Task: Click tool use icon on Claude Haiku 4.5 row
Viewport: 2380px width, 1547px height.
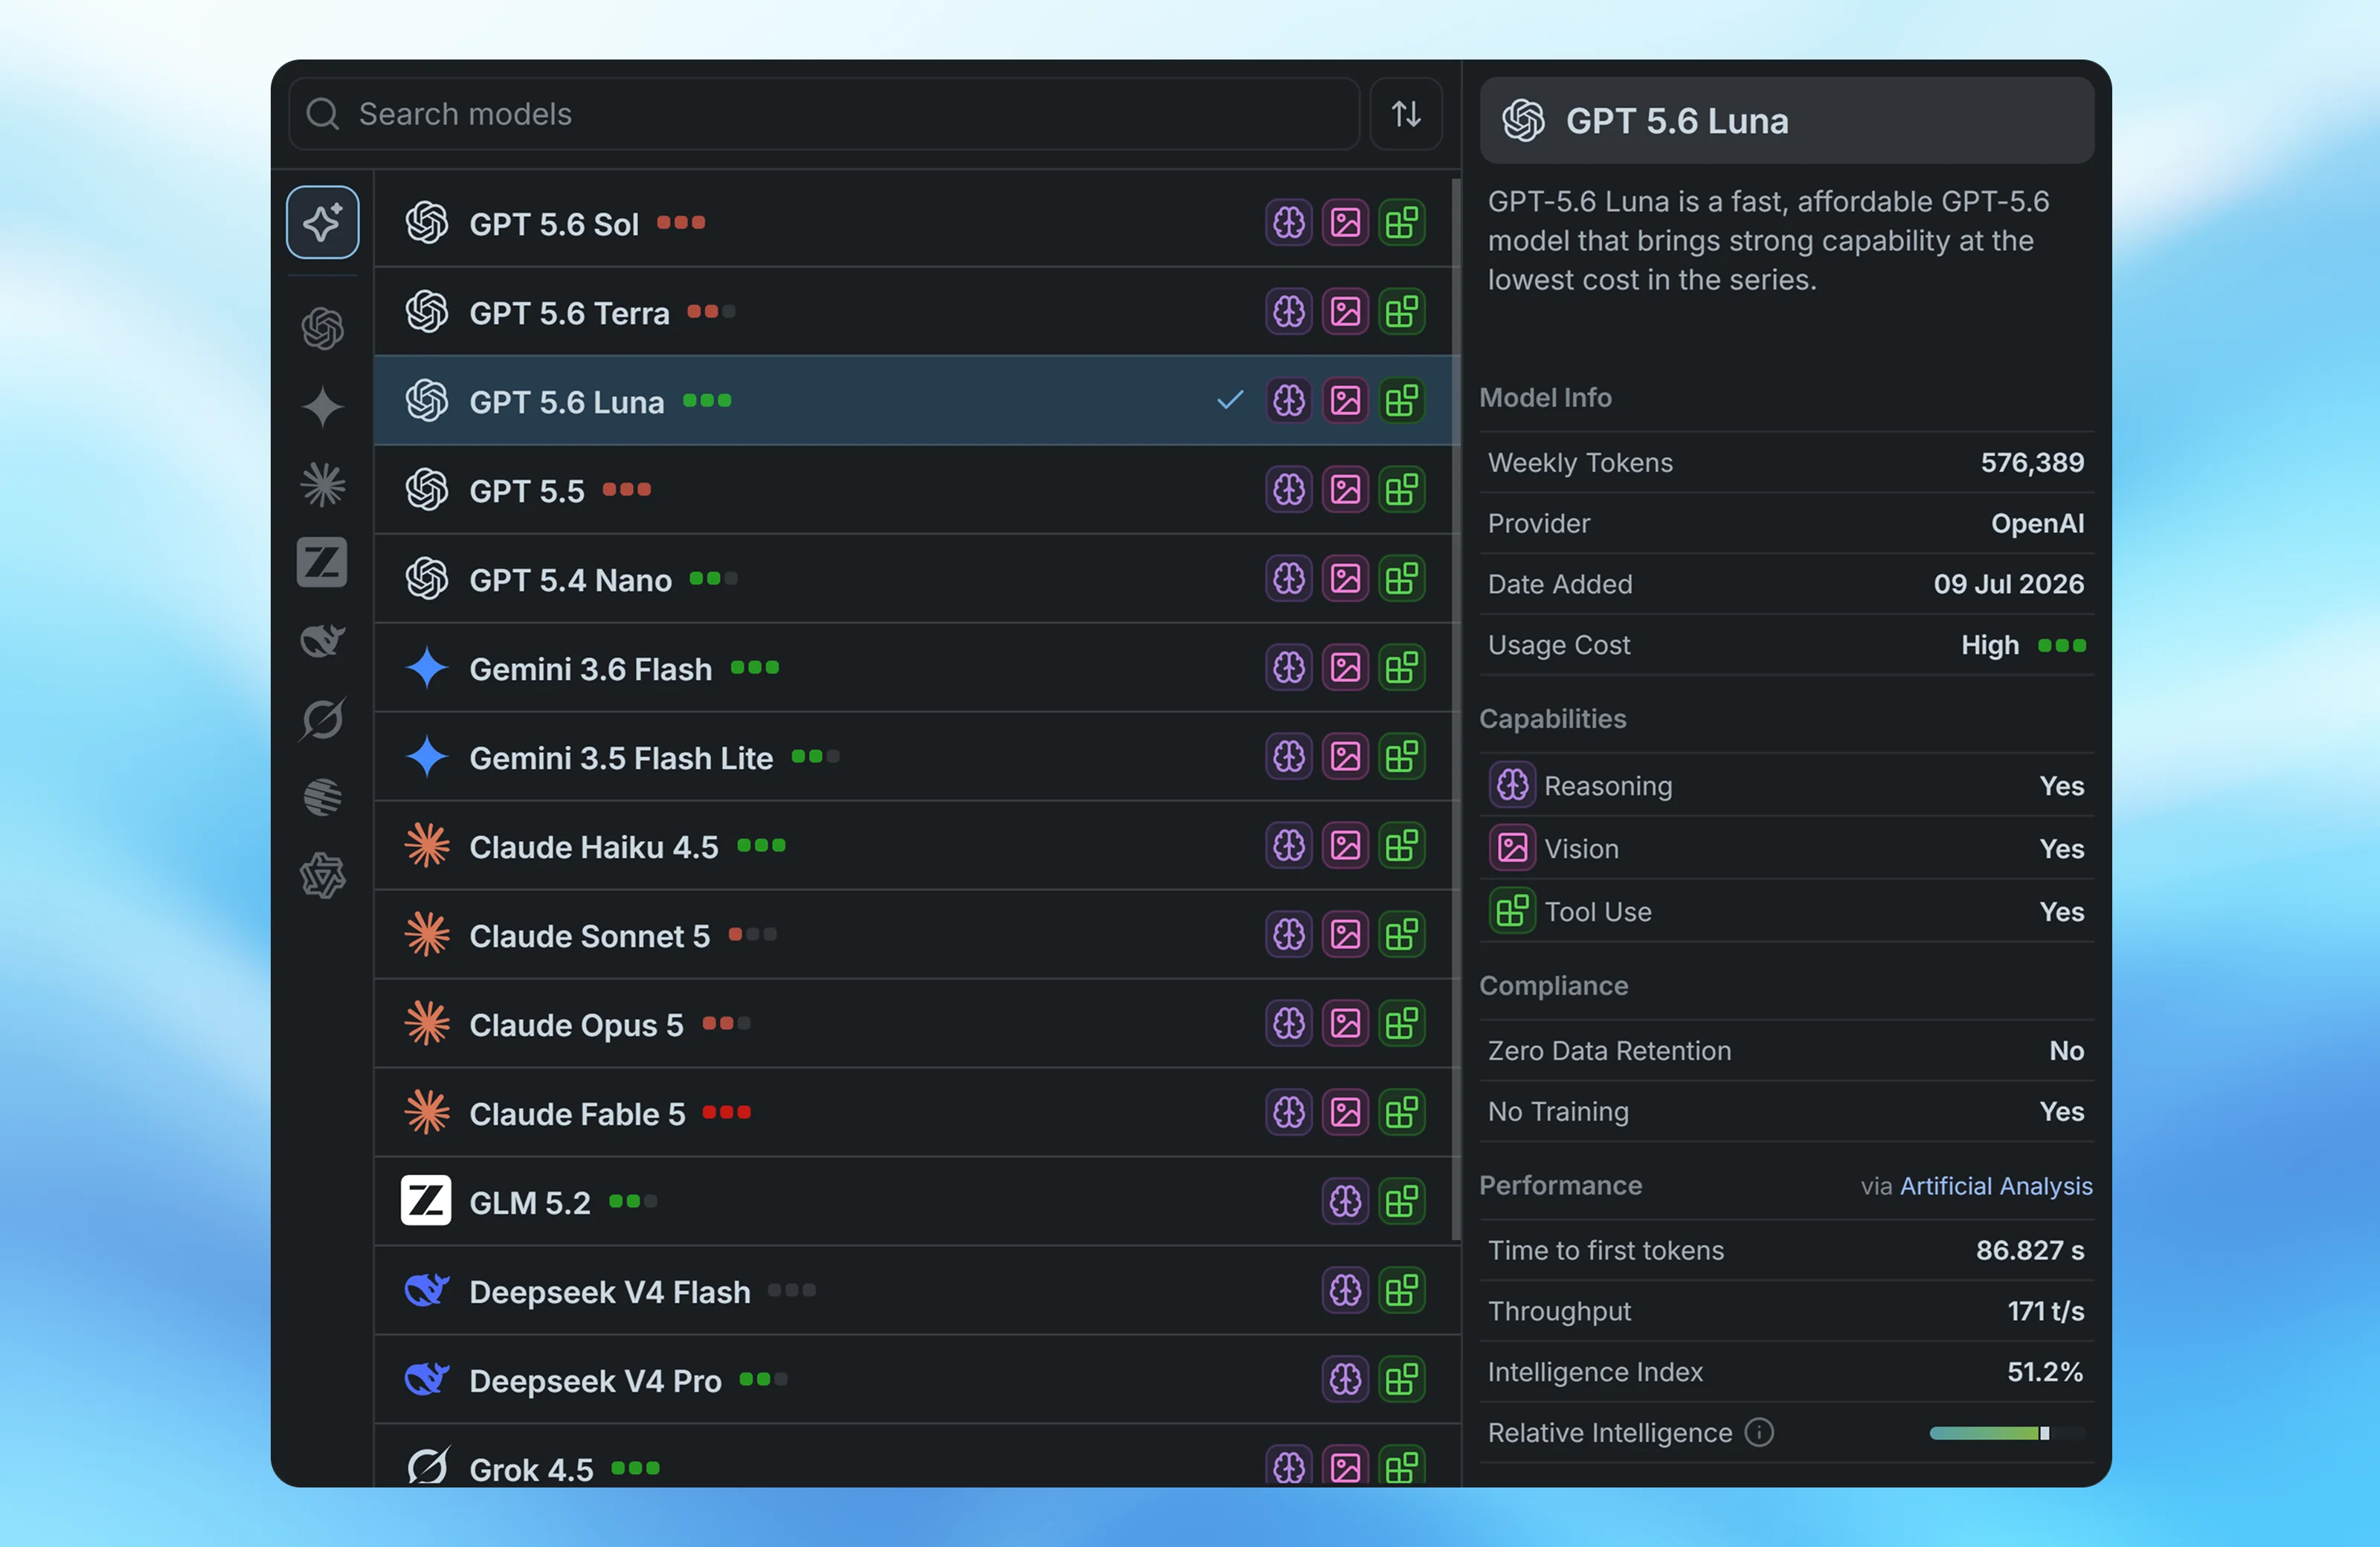Action: pyautogui.click(x=1401, y=845)
